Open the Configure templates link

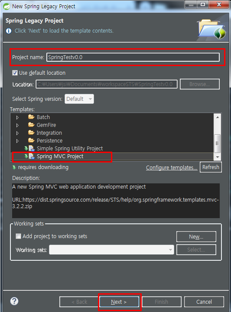pyautogui.click(x=172, y=168)
